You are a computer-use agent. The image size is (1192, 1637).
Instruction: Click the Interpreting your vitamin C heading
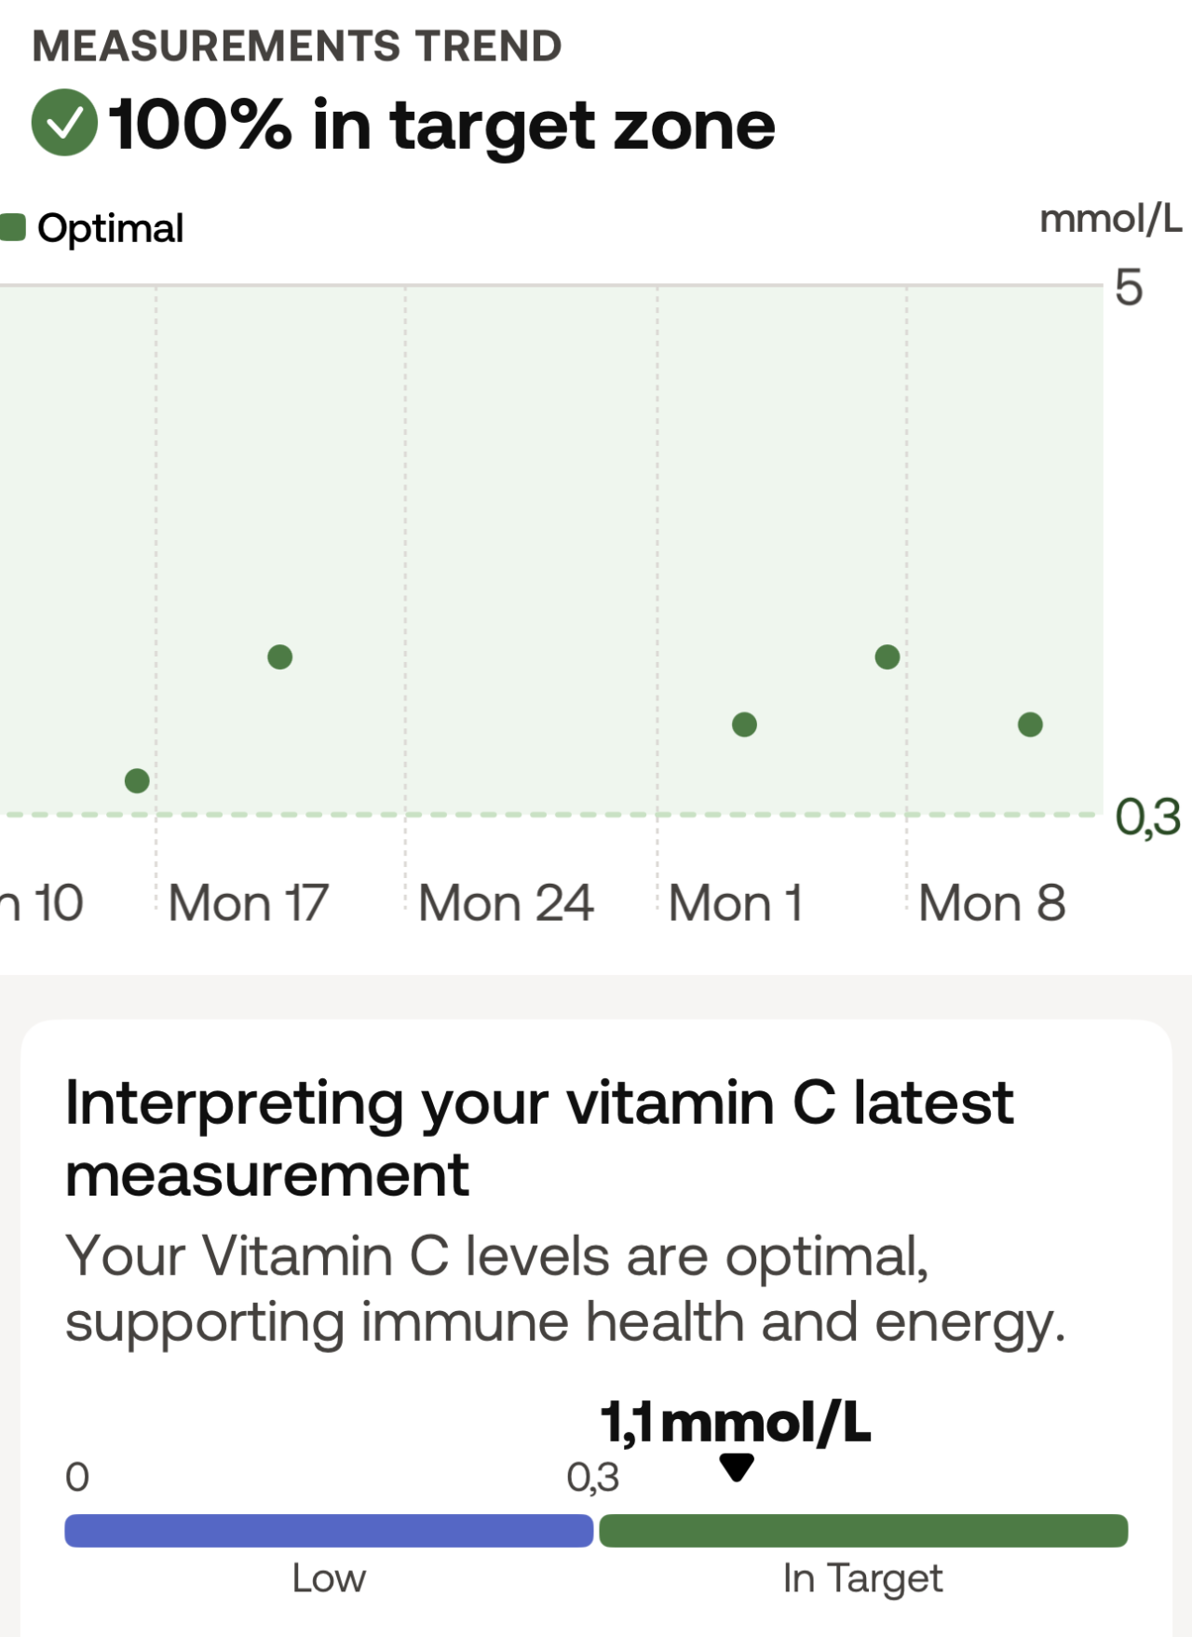coord(539,1138)
